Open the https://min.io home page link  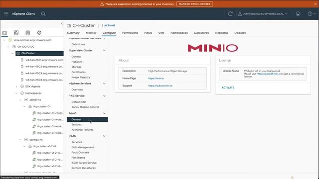pos(156,79)
